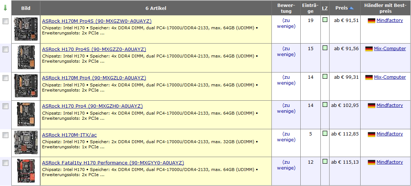Click '(zu wenige)' rating for H170M-ITX/ac
This screenshot has height=186, width=411.
[286, 137]
